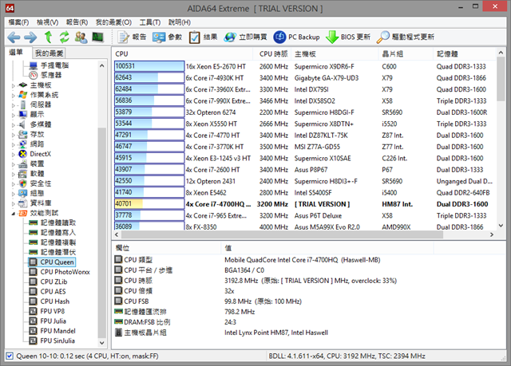
Task: Click the users icon in toolbar
Action: pos(81,37)
